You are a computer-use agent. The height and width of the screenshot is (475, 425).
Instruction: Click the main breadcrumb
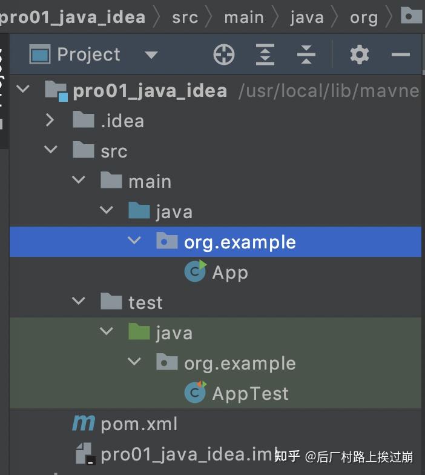244,18
